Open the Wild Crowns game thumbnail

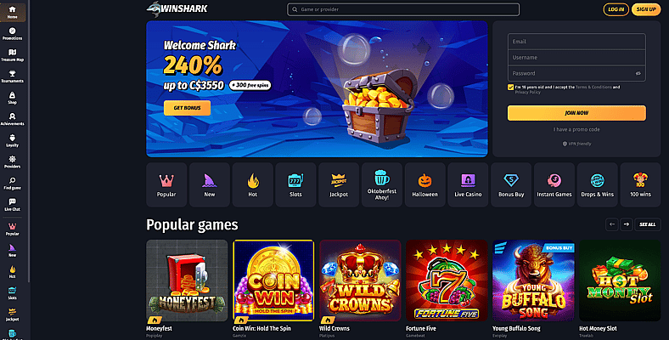point(360,280)
